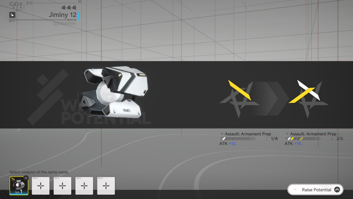
Task: Add weapon in the last empty plus slot
Action: coord(106,186)
